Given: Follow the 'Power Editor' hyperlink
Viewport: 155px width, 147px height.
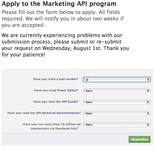Looking at the screenshot, I should (68, 90).
